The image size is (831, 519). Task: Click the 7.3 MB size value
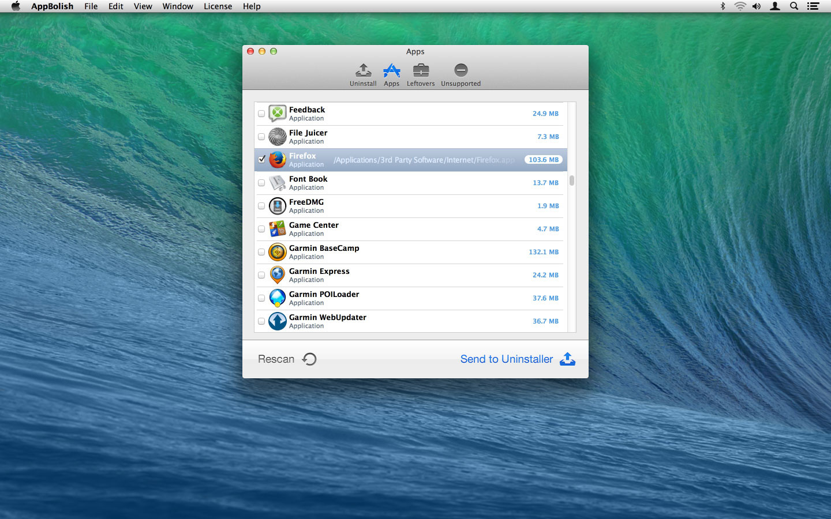point(548,137)
